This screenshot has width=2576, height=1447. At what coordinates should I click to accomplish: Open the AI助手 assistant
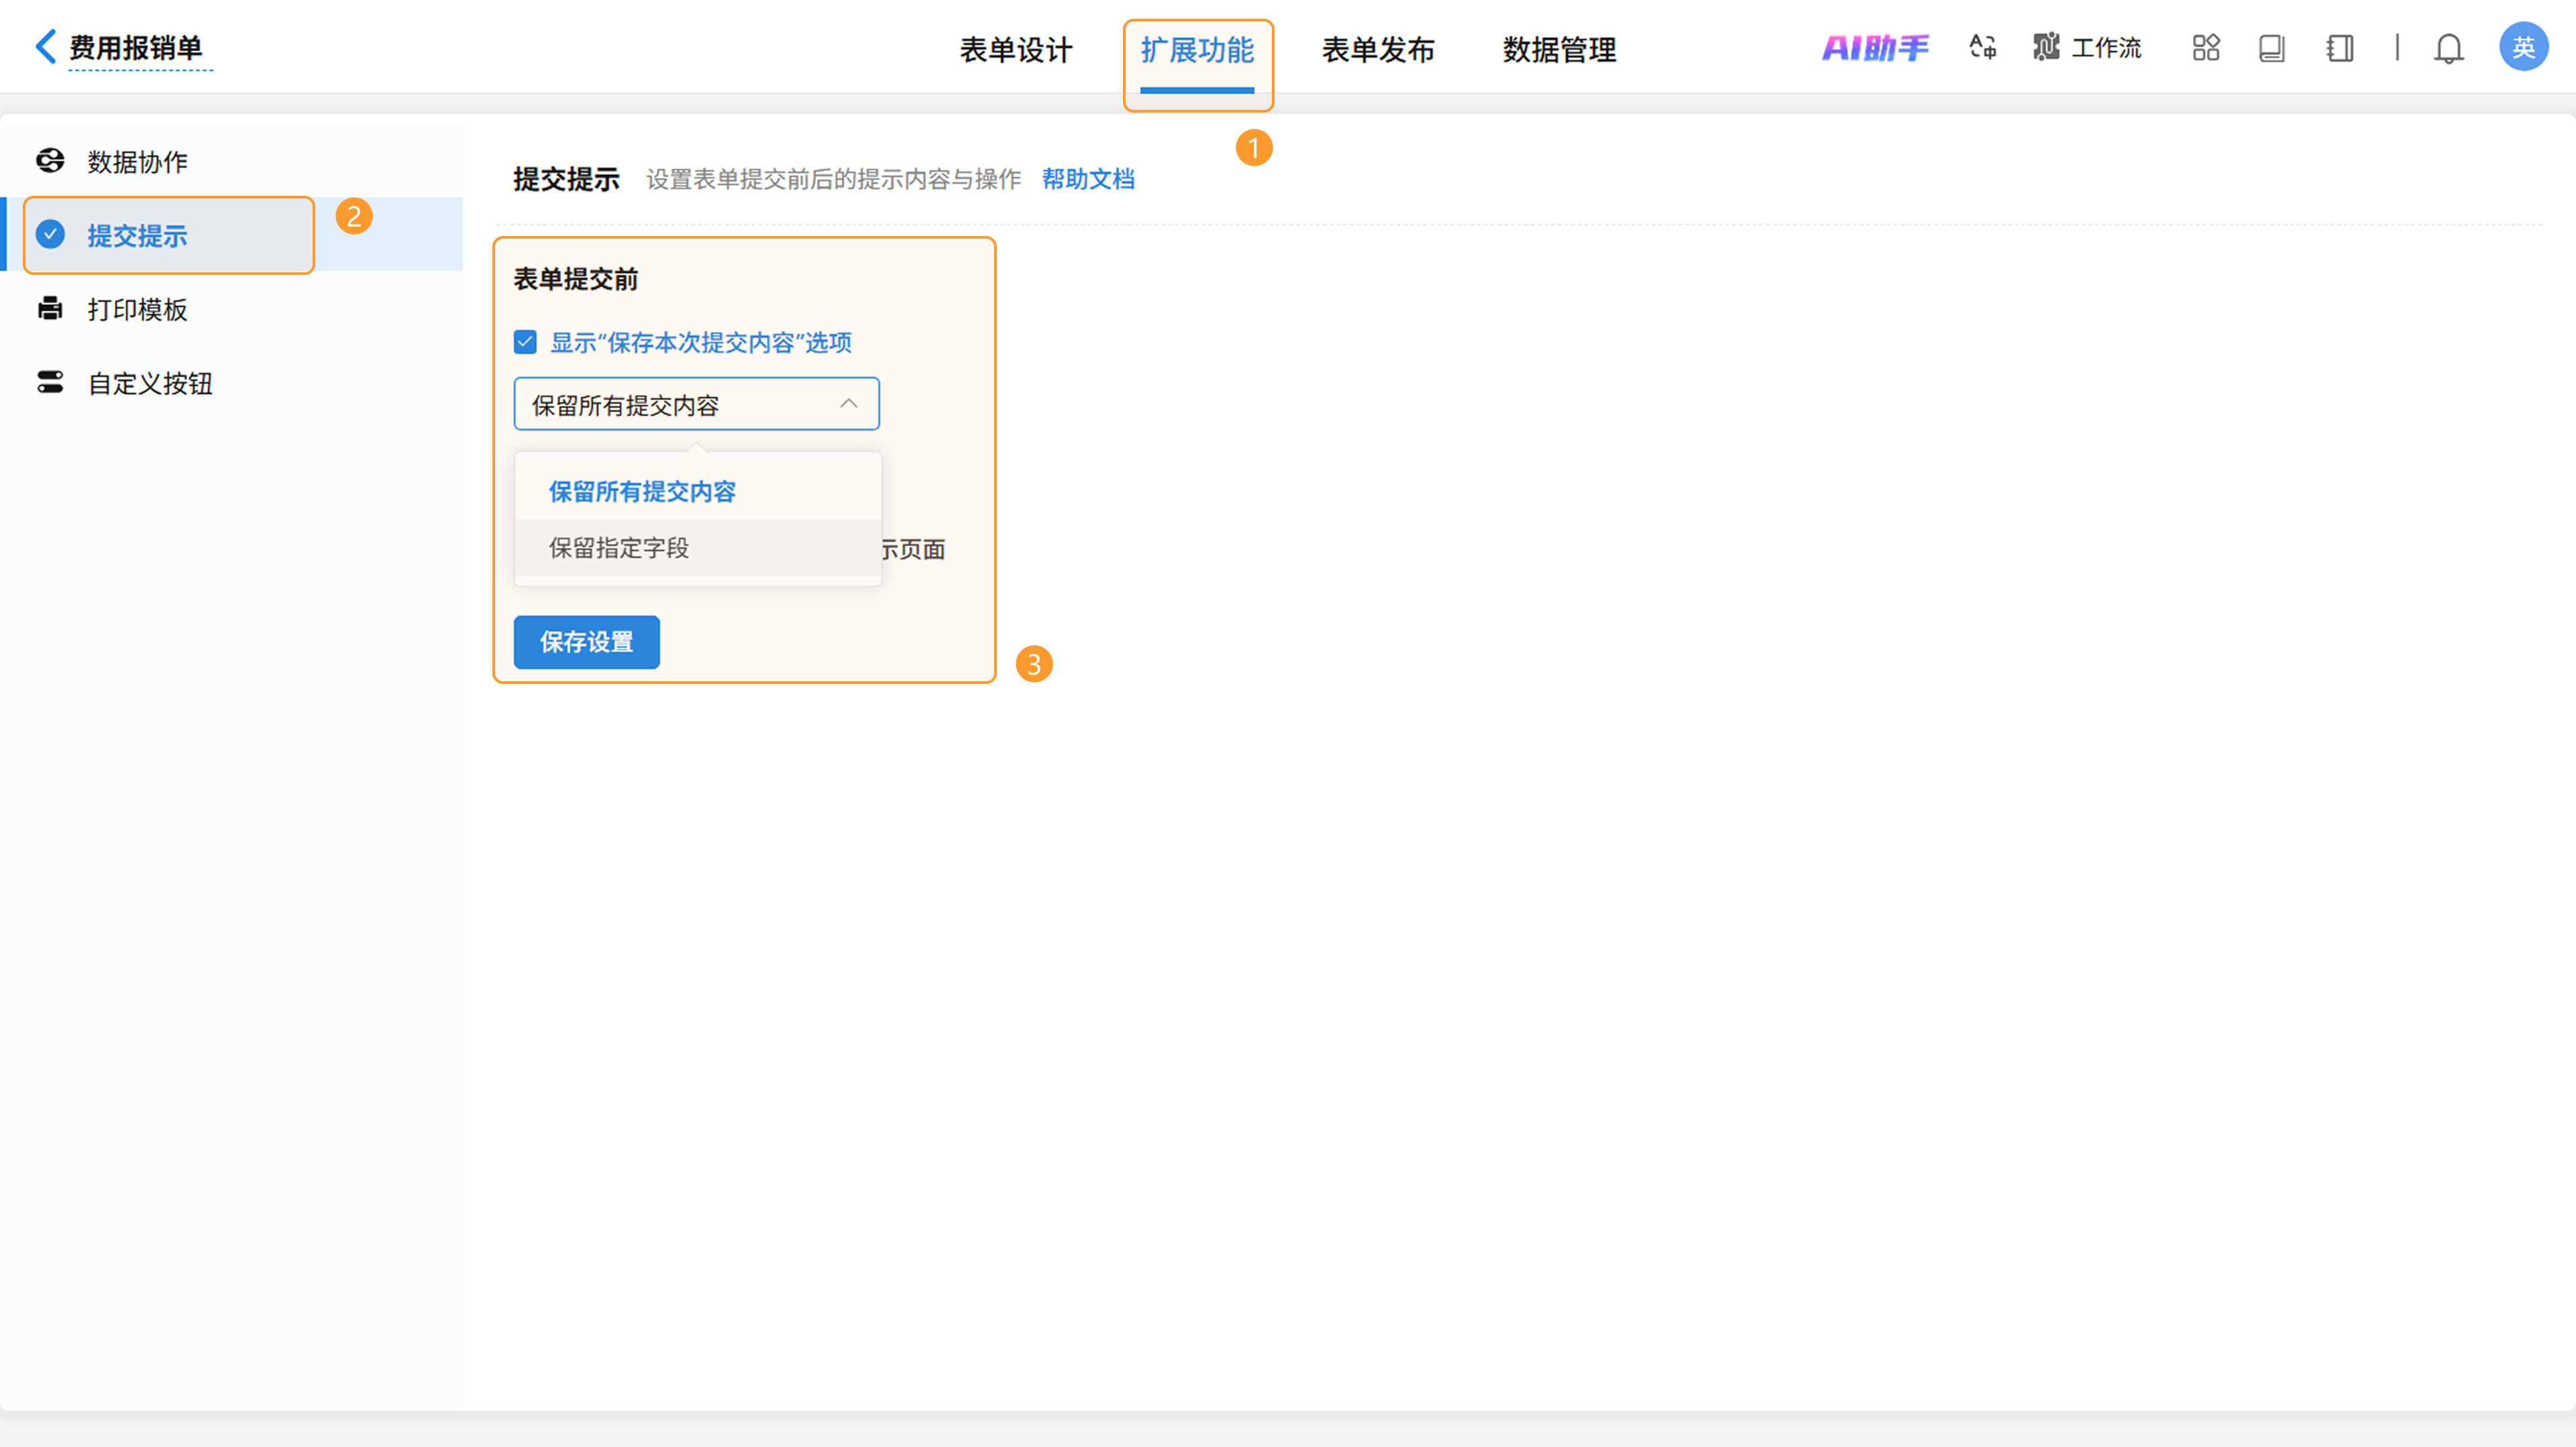(1875, 48)
